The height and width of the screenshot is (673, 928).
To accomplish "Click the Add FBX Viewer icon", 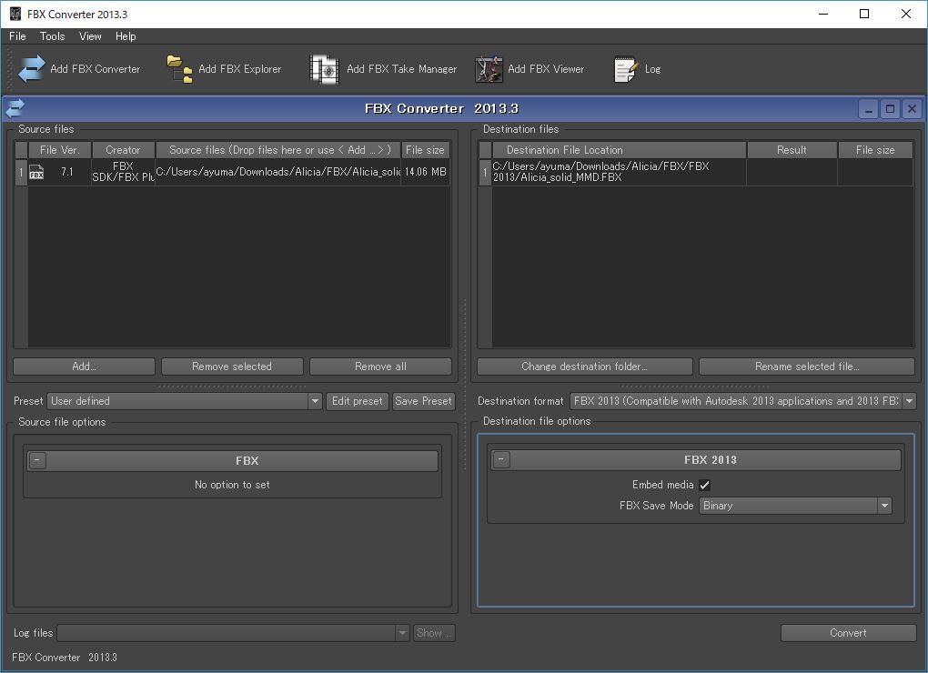I will point(489,69).
